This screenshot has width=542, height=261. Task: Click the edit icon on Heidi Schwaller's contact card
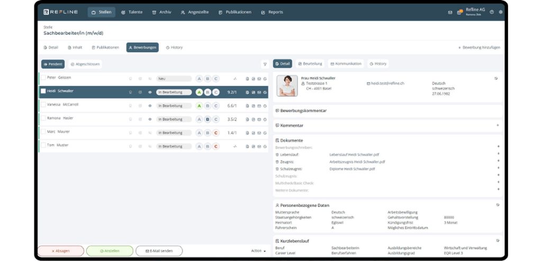(x=496, y=78)
